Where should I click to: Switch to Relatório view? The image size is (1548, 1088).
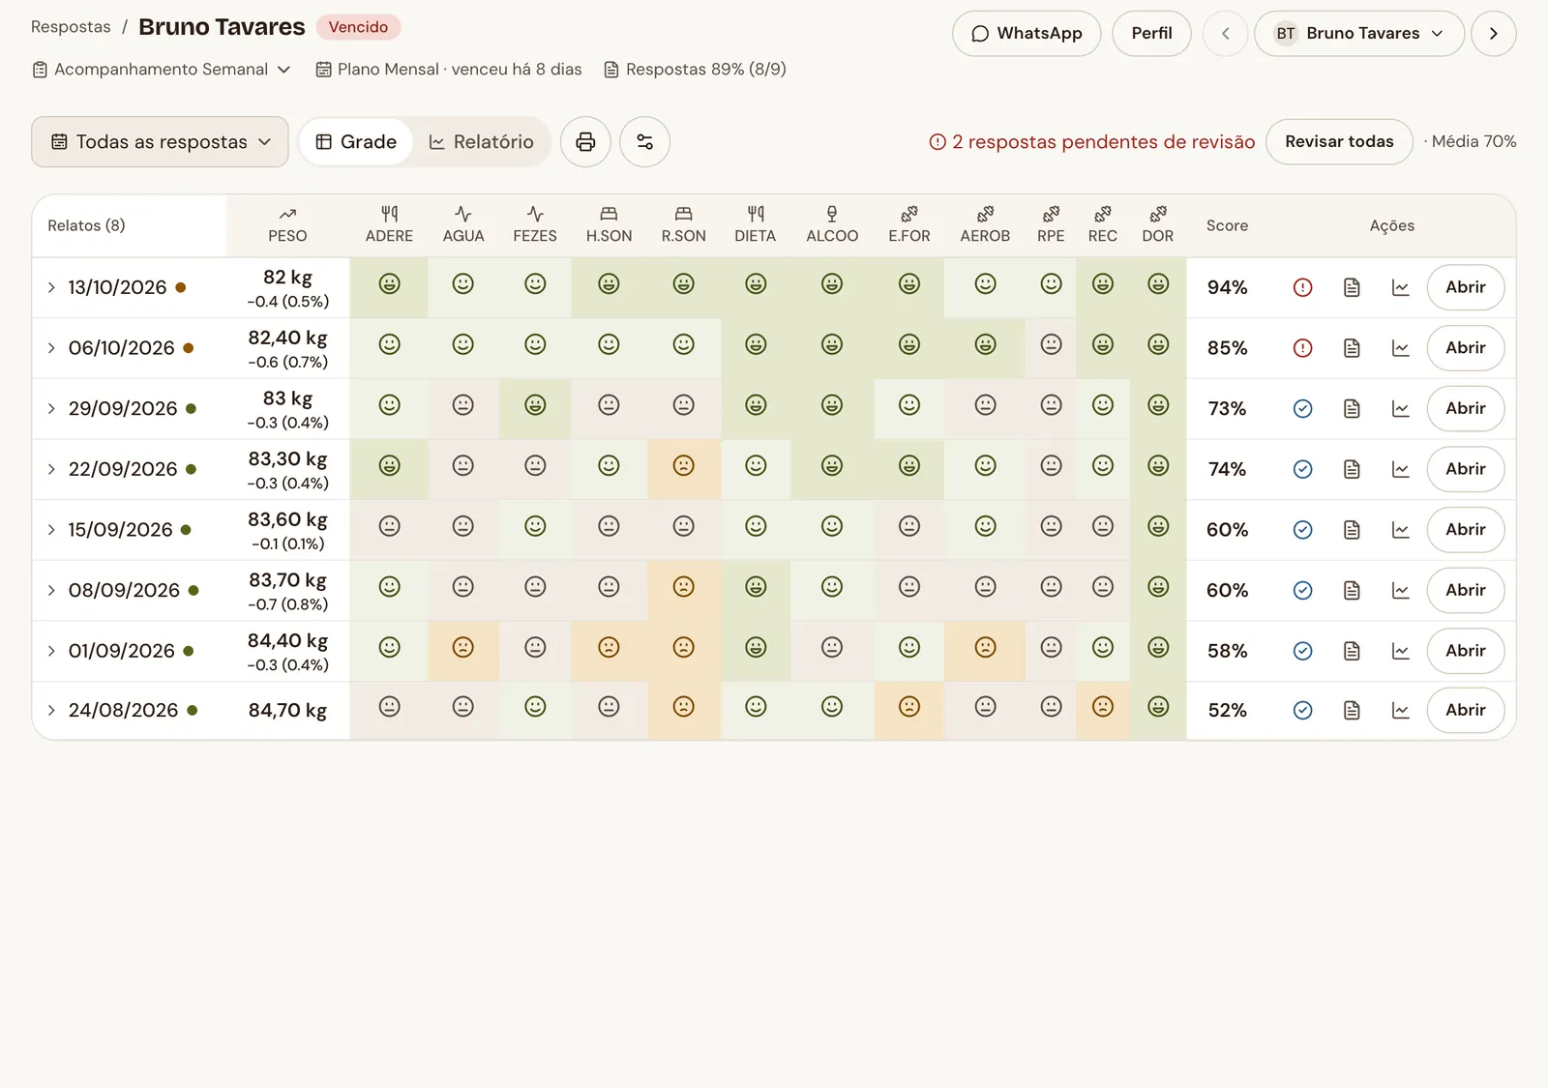[x=481, y=142]
